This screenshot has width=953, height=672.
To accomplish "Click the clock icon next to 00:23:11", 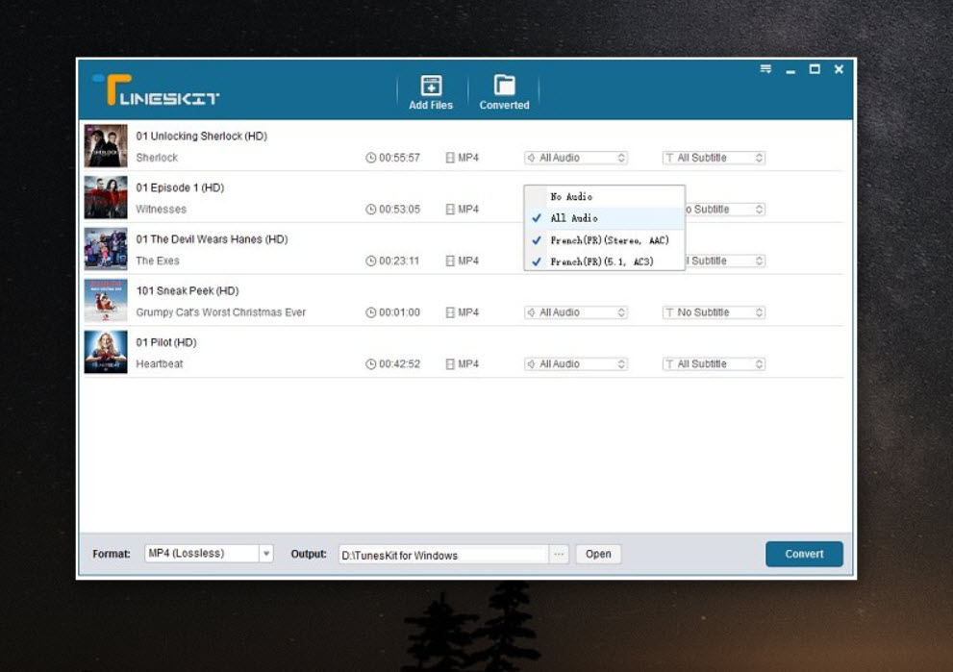I will click(371, 261).
